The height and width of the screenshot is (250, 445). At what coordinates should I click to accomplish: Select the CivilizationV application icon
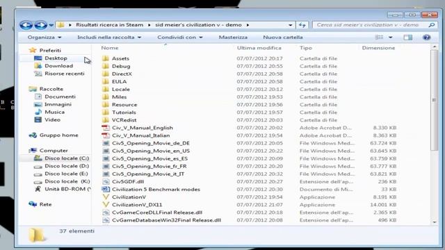tap(106, 197)
